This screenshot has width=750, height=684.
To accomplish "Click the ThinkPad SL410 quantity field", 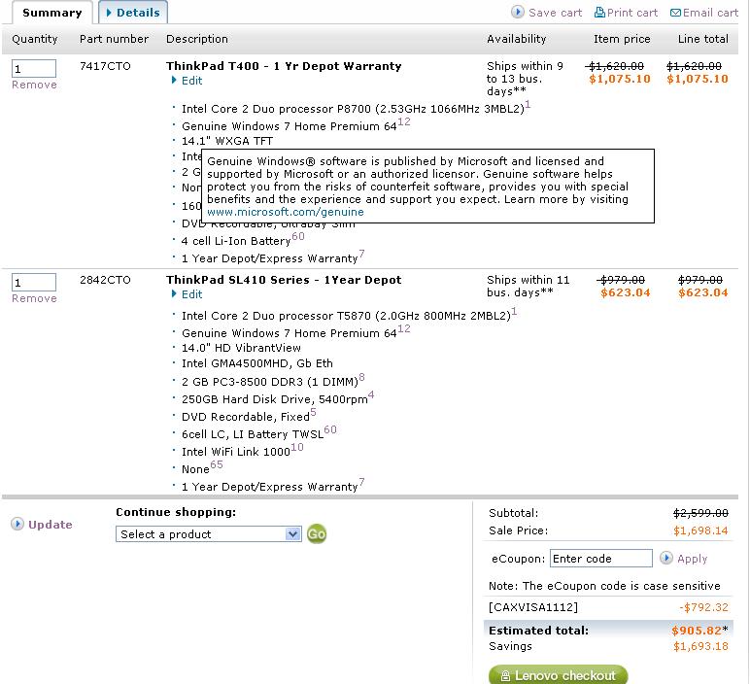I will coord(34,282).
